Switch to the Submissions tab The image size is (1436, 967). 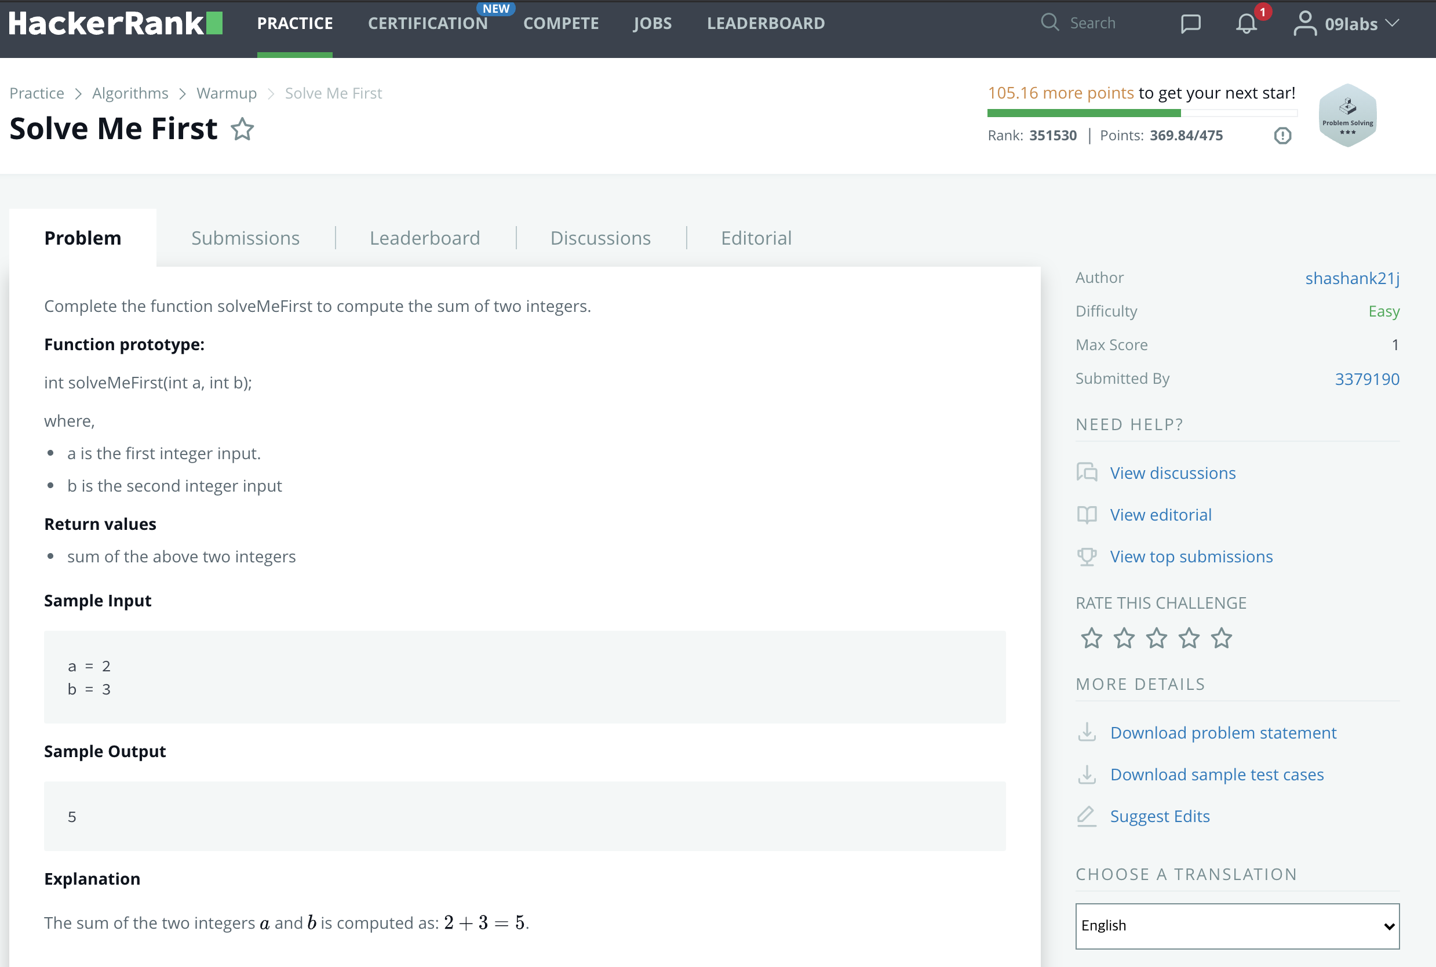(245, 238)
